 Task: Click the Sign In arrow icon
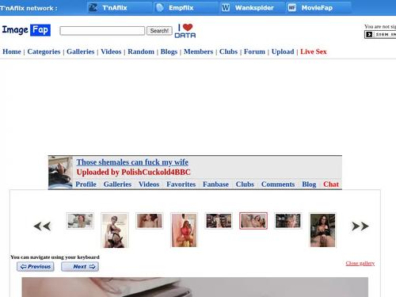pos(369,34)
